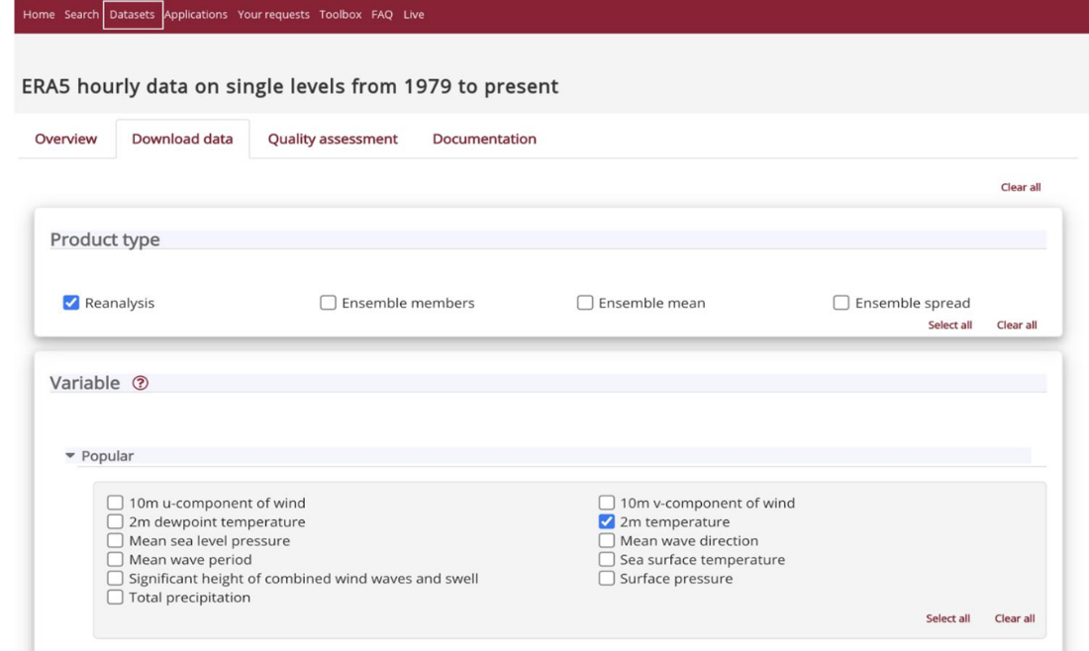This screenshot has height=651, width=1089.
Task: Collapse the Popular variable group
Action: point(70,455)
